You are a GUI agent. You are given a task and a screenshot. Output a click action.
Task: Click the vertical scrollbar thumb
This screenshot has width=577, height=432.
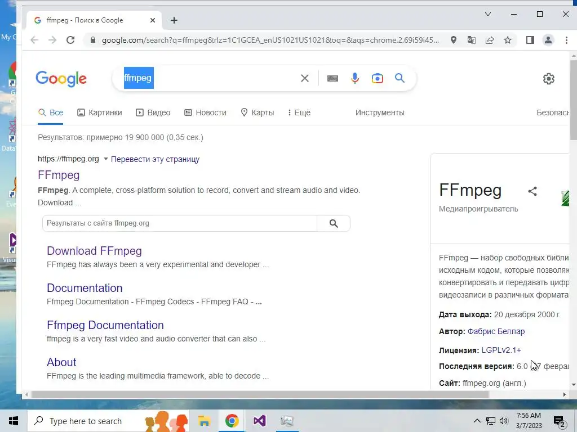point(573,100)
